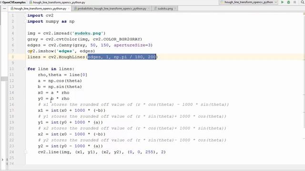Close the probabilistic_hough_line_transform_opencv_python.py tab
The width and height of the screenshot is (305, 171).
coord(149,9)
